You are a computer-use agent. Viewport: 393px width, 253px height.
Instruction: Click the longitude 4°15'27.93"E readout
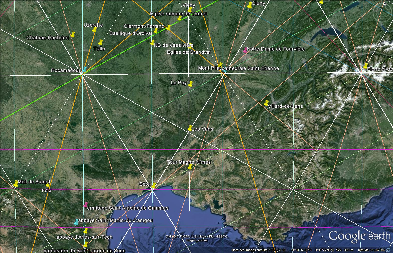(324, 250)
